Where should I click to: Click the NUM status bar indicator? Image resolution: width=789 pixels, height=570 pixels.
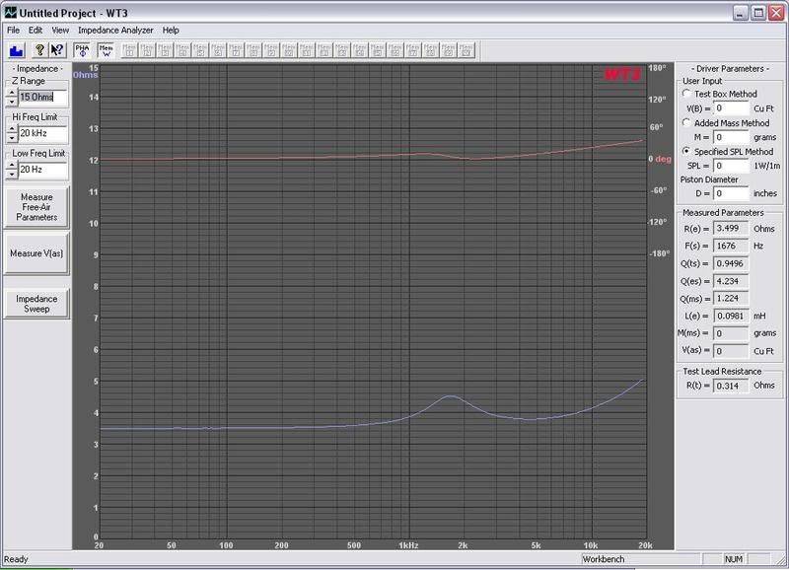pyautogui.click(x=734, y=559)
